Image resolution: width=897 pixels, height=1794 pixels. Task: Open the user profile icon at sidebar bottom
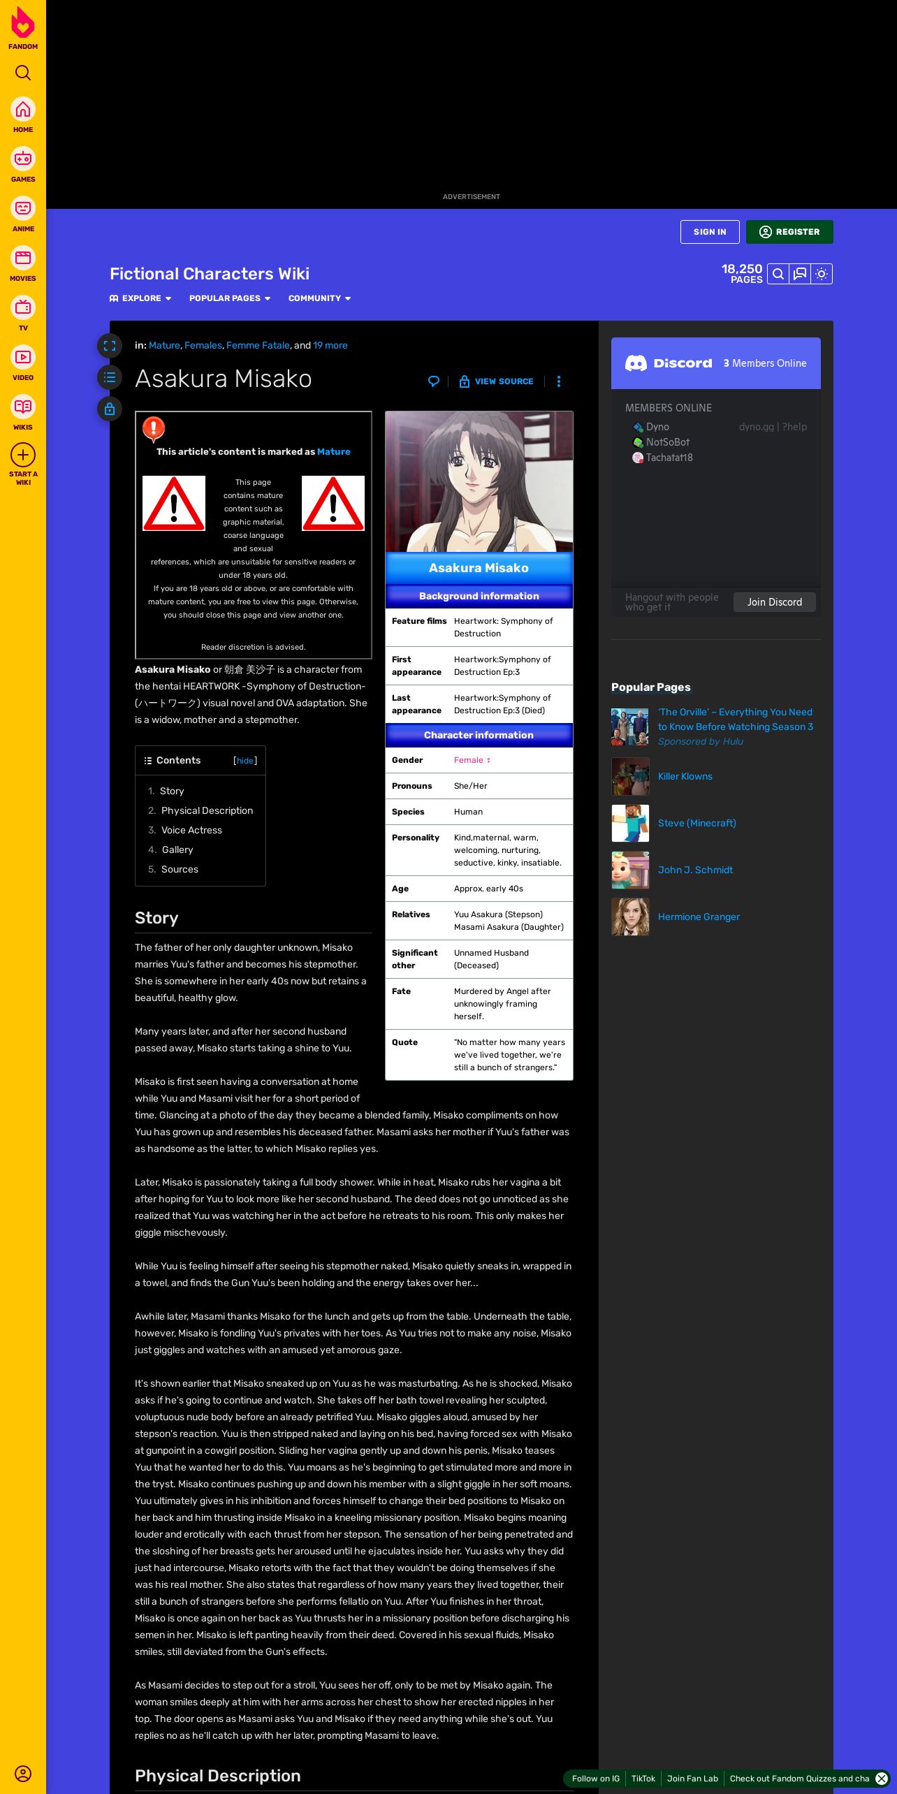click(23, 1773)
